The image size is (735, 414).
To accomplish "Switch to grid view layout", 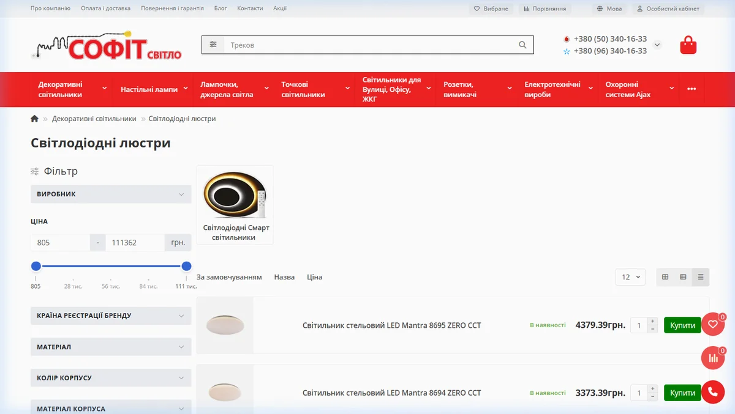I will pyautogui.click(x=665, y=277).
